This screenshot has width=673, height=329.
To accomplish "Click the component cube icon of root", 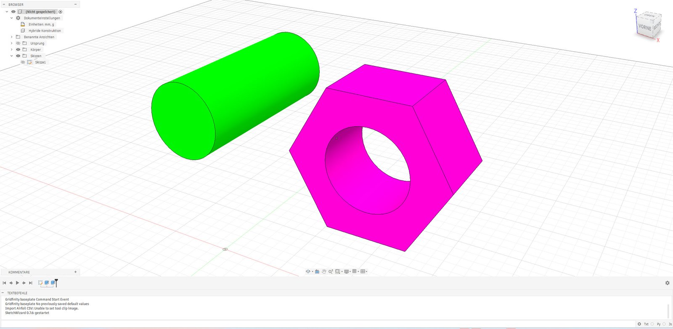I will (20, 12).
